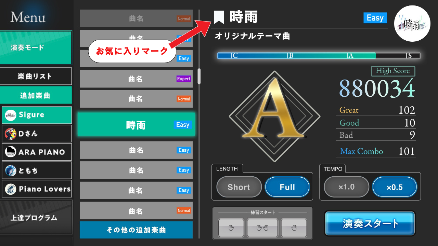
Task: Open the Dさん artist entry
Action: (x=37, y=134)
